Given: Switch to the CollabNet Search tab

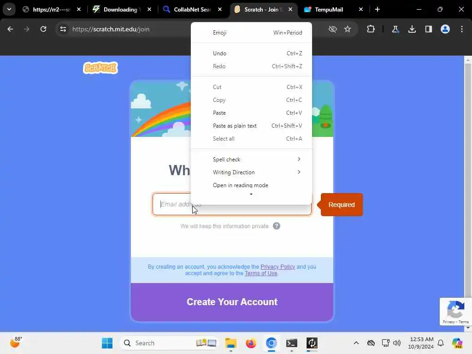Looking at the screenshot, I should coord(192,10).
